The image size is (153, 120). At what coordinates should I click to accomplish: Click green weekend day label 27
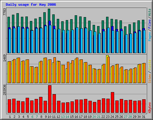coord(126,117)
